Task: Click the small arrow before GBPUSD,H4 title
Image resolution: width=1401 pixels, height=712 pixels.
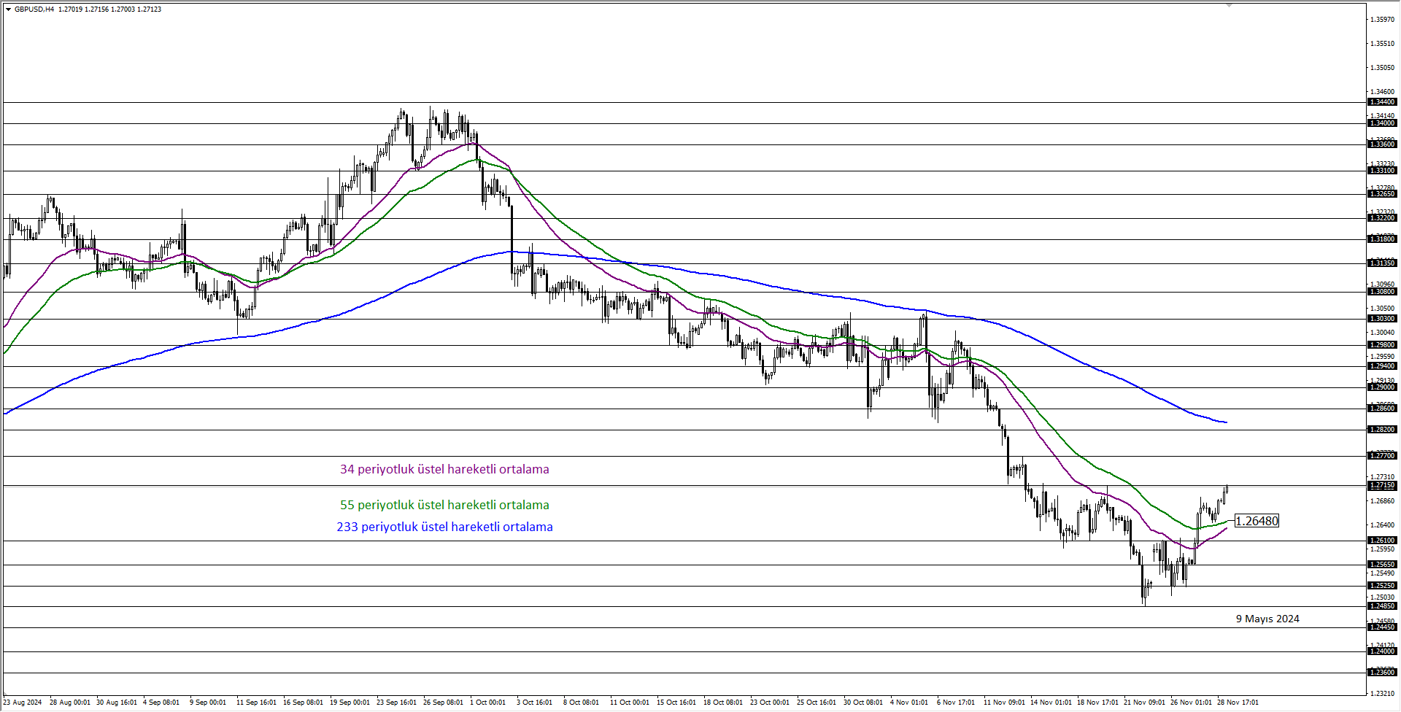Action: [8, 9]
